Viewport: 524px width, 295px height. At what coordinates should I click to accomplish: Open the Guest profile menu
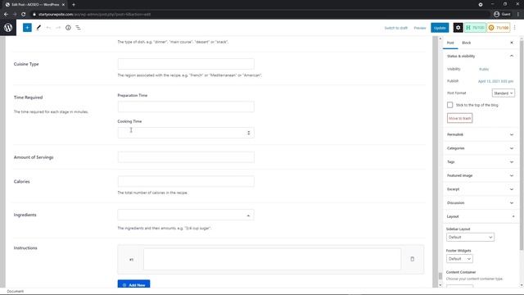point(502,15)
